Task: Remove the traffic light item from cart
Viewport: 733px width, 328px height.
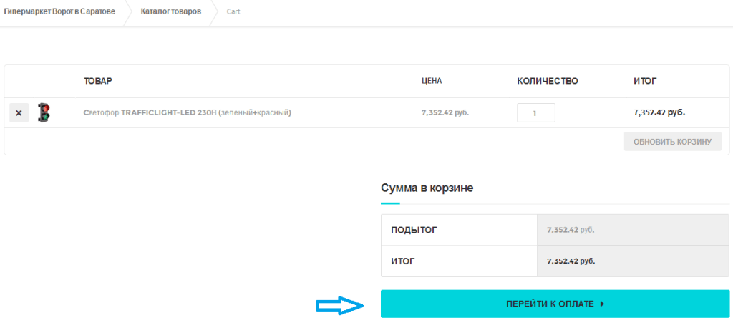Action: point(19,112)
